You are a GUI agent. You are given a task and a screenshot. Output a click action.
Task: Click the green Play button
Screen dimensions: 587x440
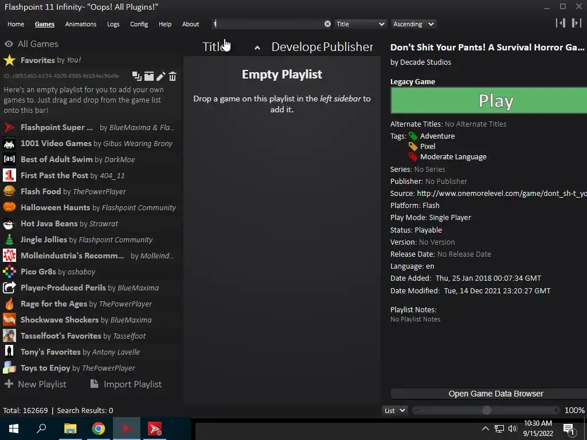click(488, 100)
